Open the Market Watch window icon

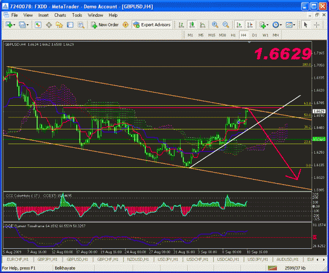pos(38,25)
